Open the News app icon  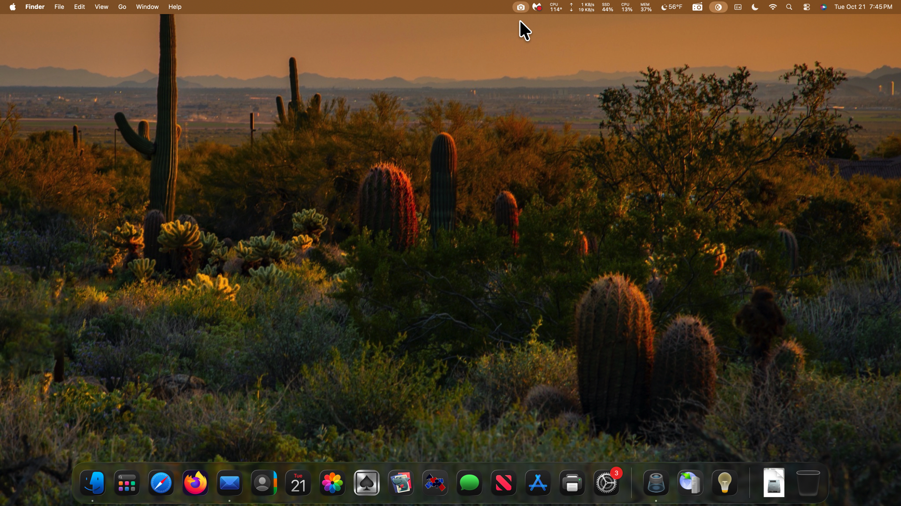pyautogui.click(x=504, y=483)
